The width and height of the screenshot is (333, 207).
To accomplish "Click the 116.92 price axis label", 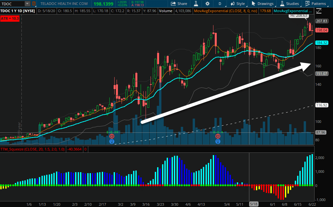I will point(321,105).
